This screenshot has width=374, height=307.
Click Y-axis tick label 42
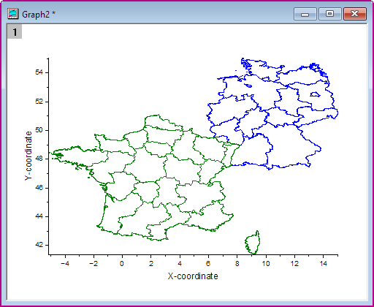click(x=39, y=245)
